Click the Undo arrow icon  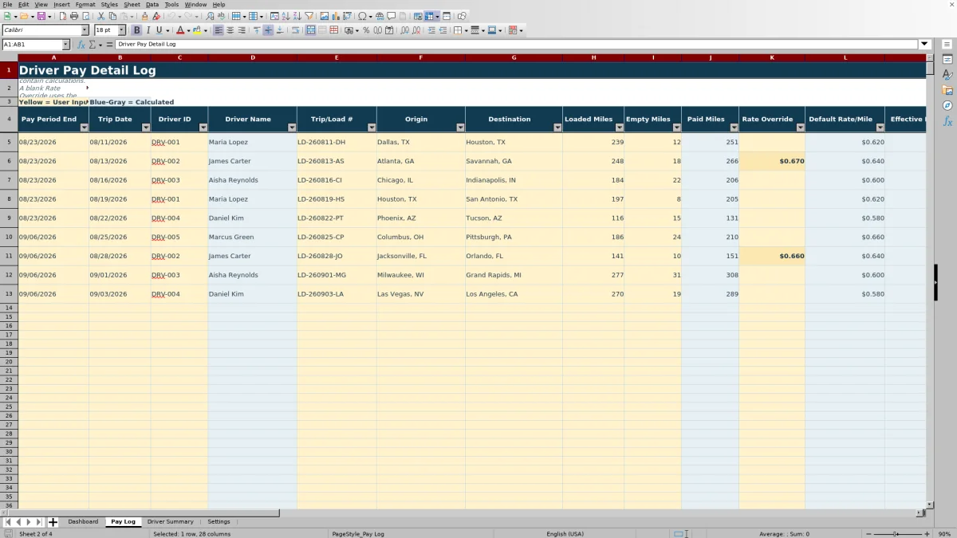[171, 16]
